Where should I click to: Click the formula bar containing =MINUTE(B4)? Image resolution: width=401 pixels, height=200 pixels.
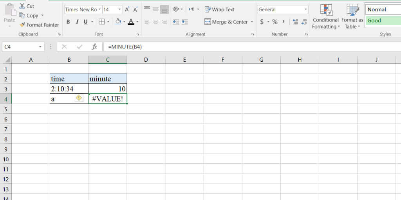coord(252,47)
